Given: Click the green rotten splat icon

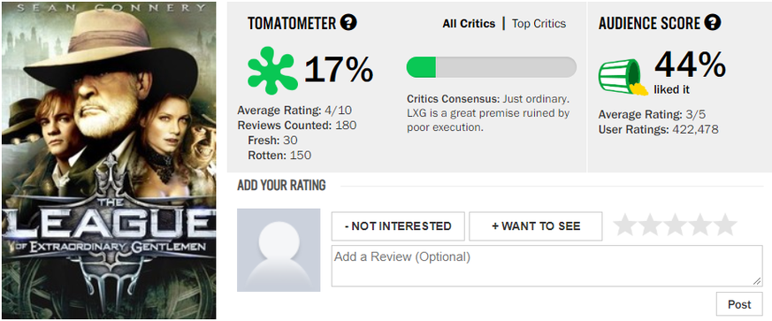Looking at the screenshot, I should pos(272,70).
